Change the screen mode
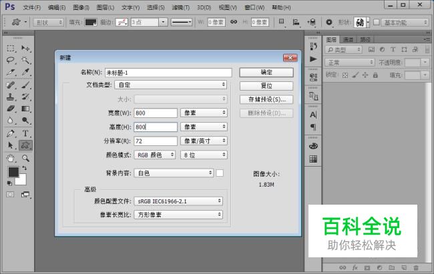 click(25, 195)
